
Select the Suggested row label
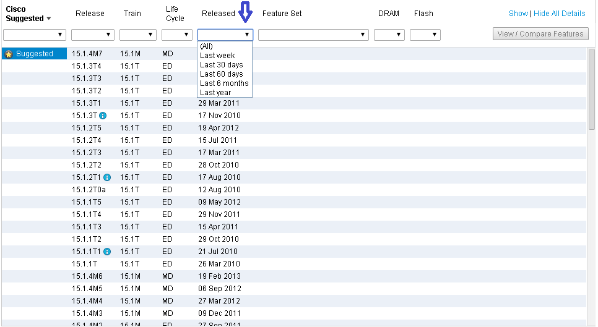point(34,54)
